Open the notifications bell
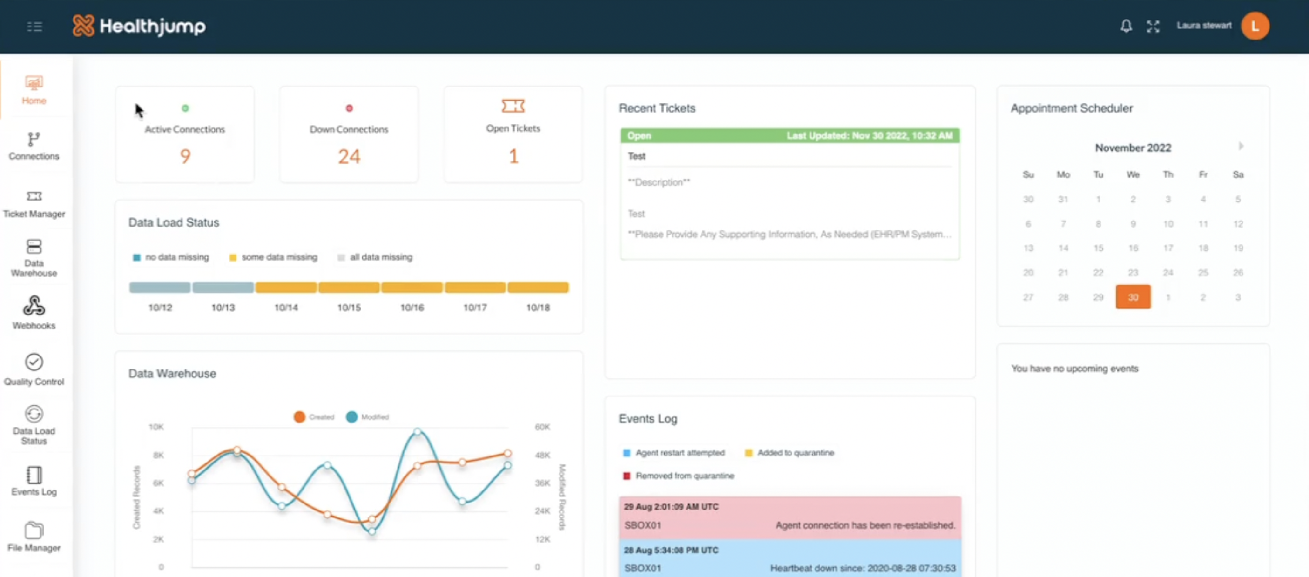 (1126, 26)
